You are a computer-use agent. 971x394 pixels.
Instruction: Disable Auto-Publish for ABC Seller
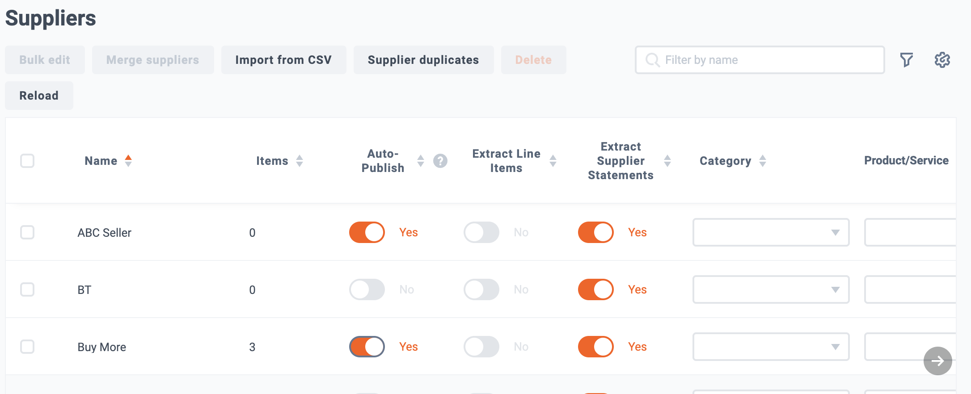coord(367,232)
